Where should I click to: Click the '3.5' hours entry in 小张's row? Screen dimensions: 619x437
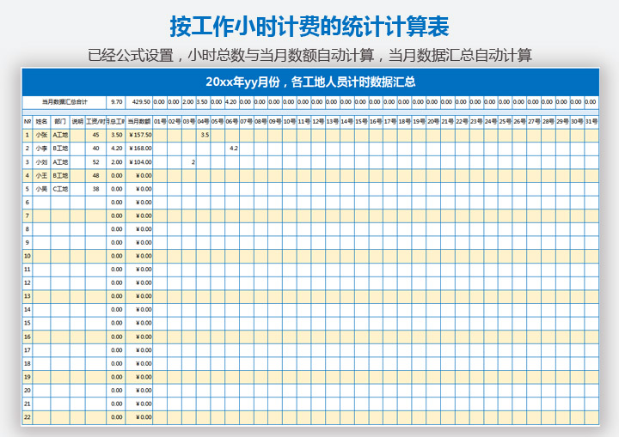203,135
